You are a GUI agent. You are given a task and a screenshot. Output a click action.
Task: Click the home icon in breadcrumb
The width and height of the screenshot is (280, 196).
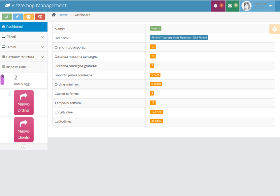54,15
